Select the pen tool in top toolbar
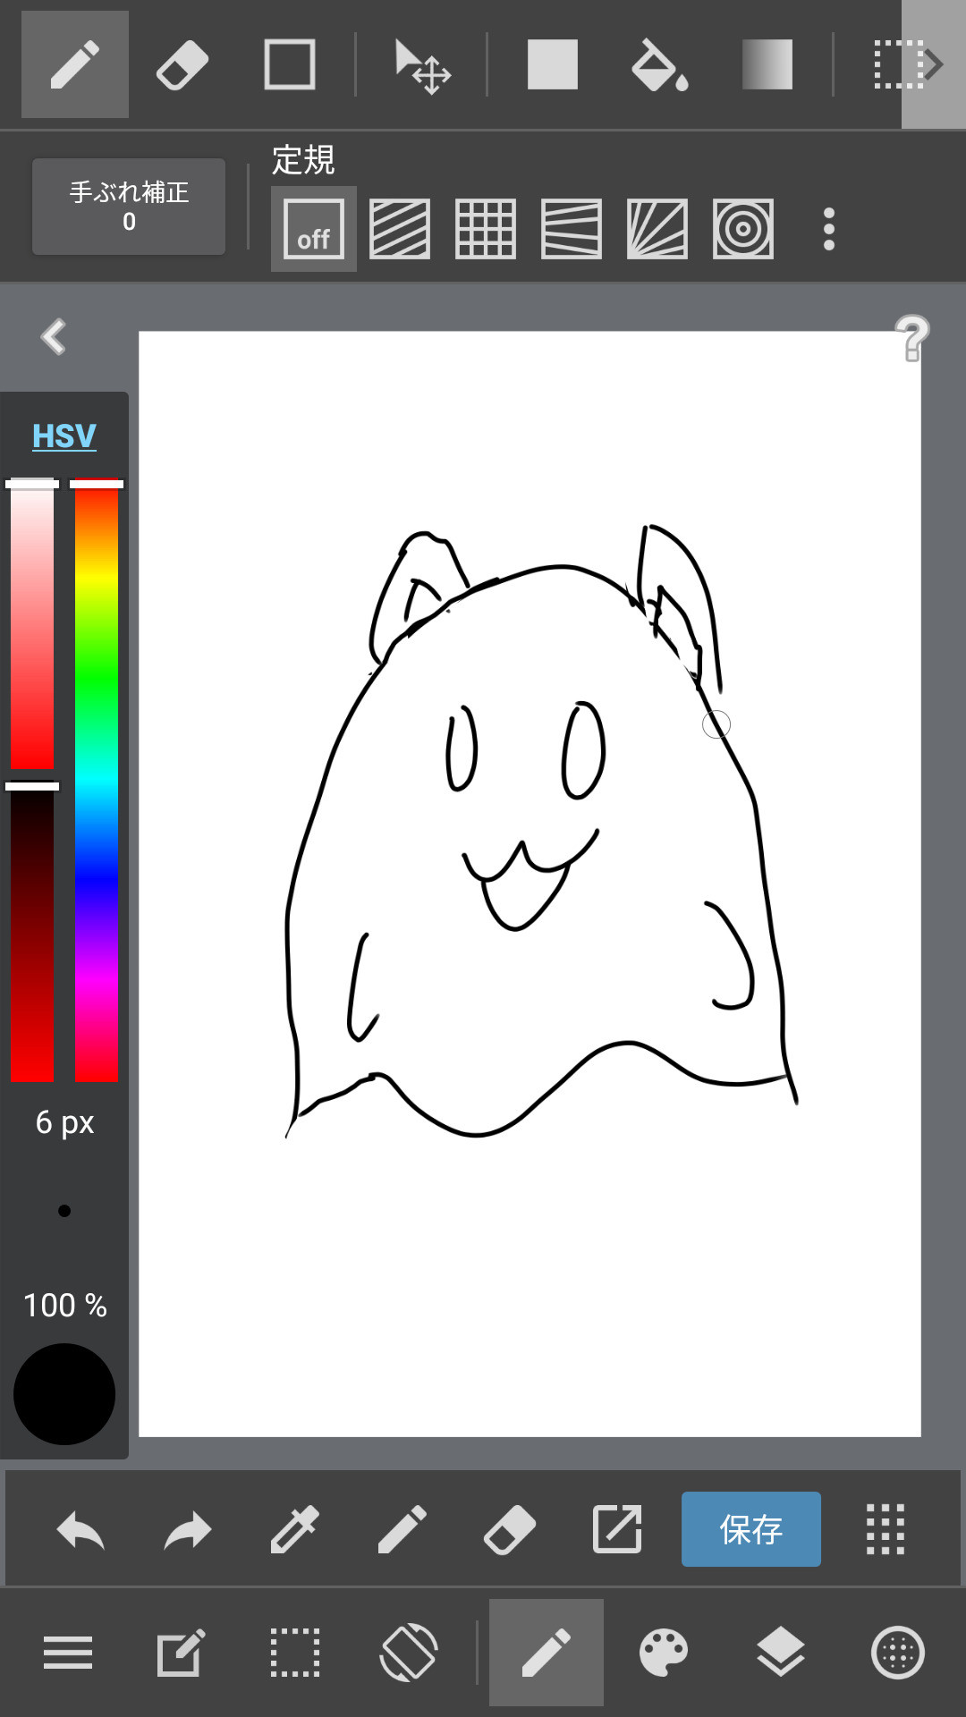 point(75,64)
